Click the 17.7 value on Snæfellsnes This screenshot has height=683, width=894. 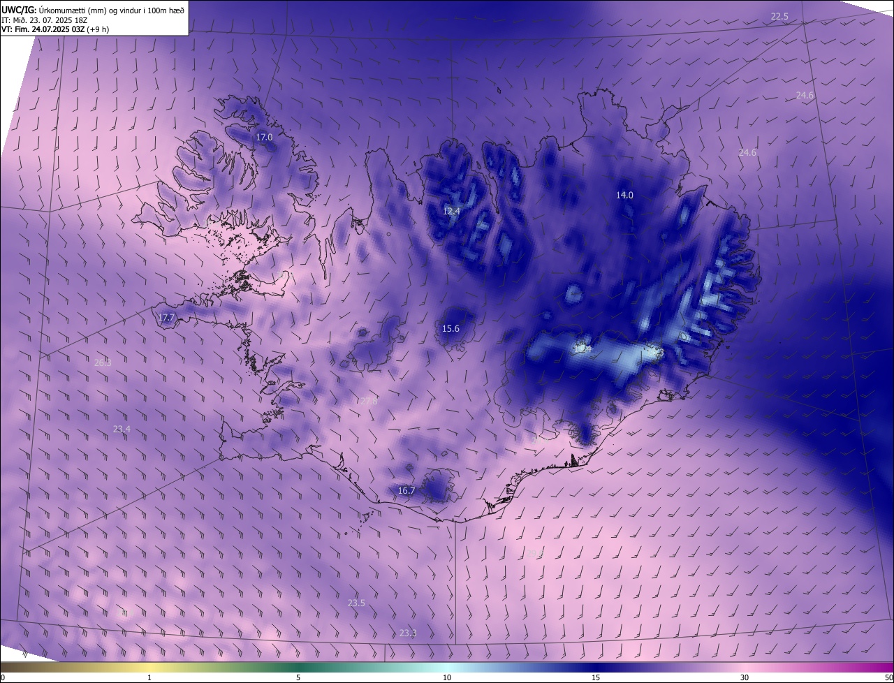(166, 318)
